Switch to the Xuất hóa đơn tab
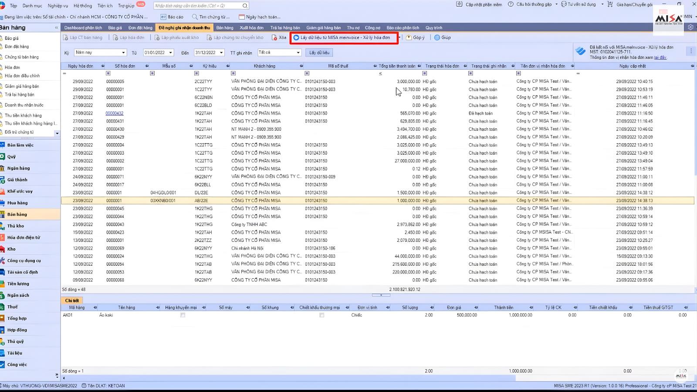Image resolution: width=697 pixels, height=392 pixels. (x=251, y=27)
